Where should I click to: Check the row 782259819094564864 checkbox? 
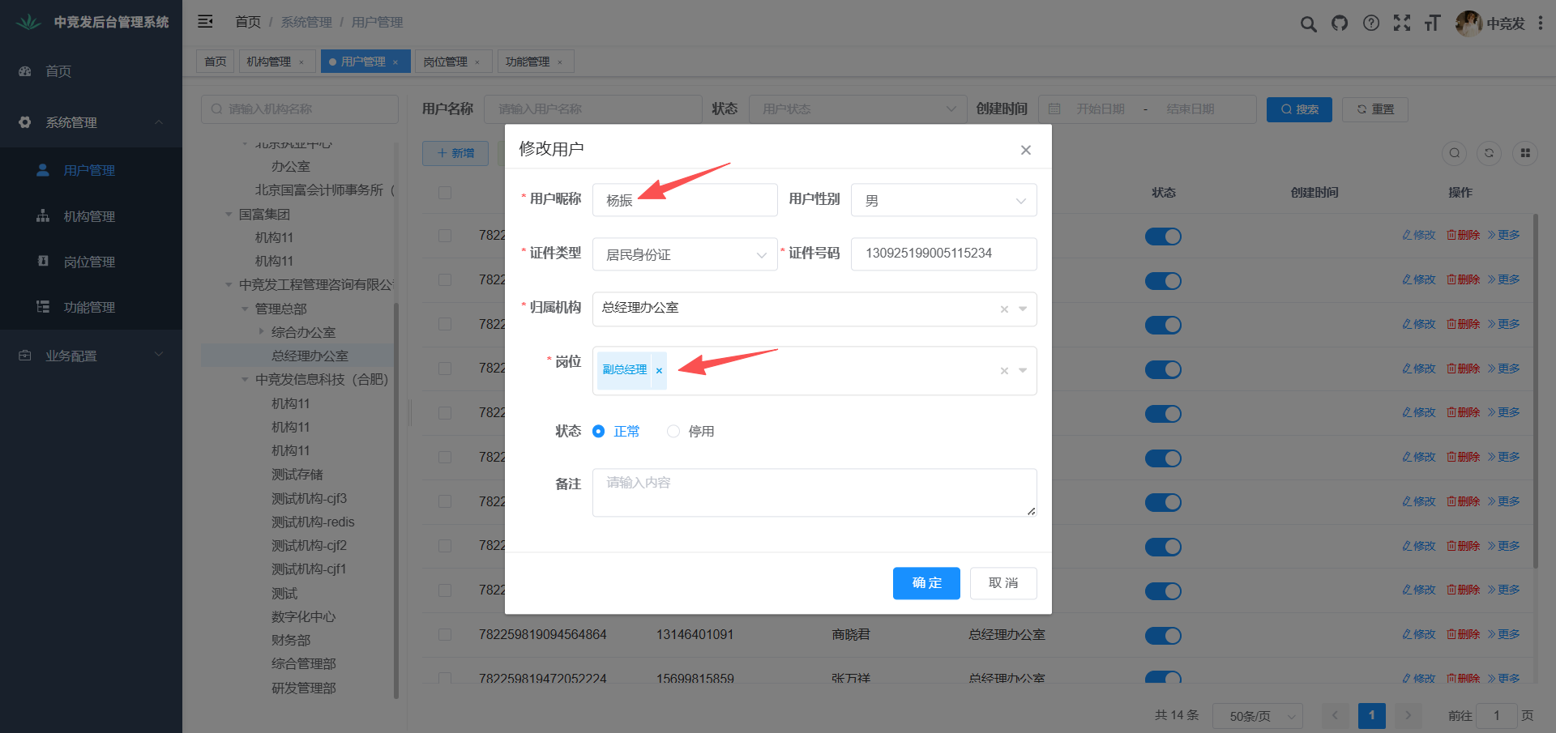click(x=445, y=634)
